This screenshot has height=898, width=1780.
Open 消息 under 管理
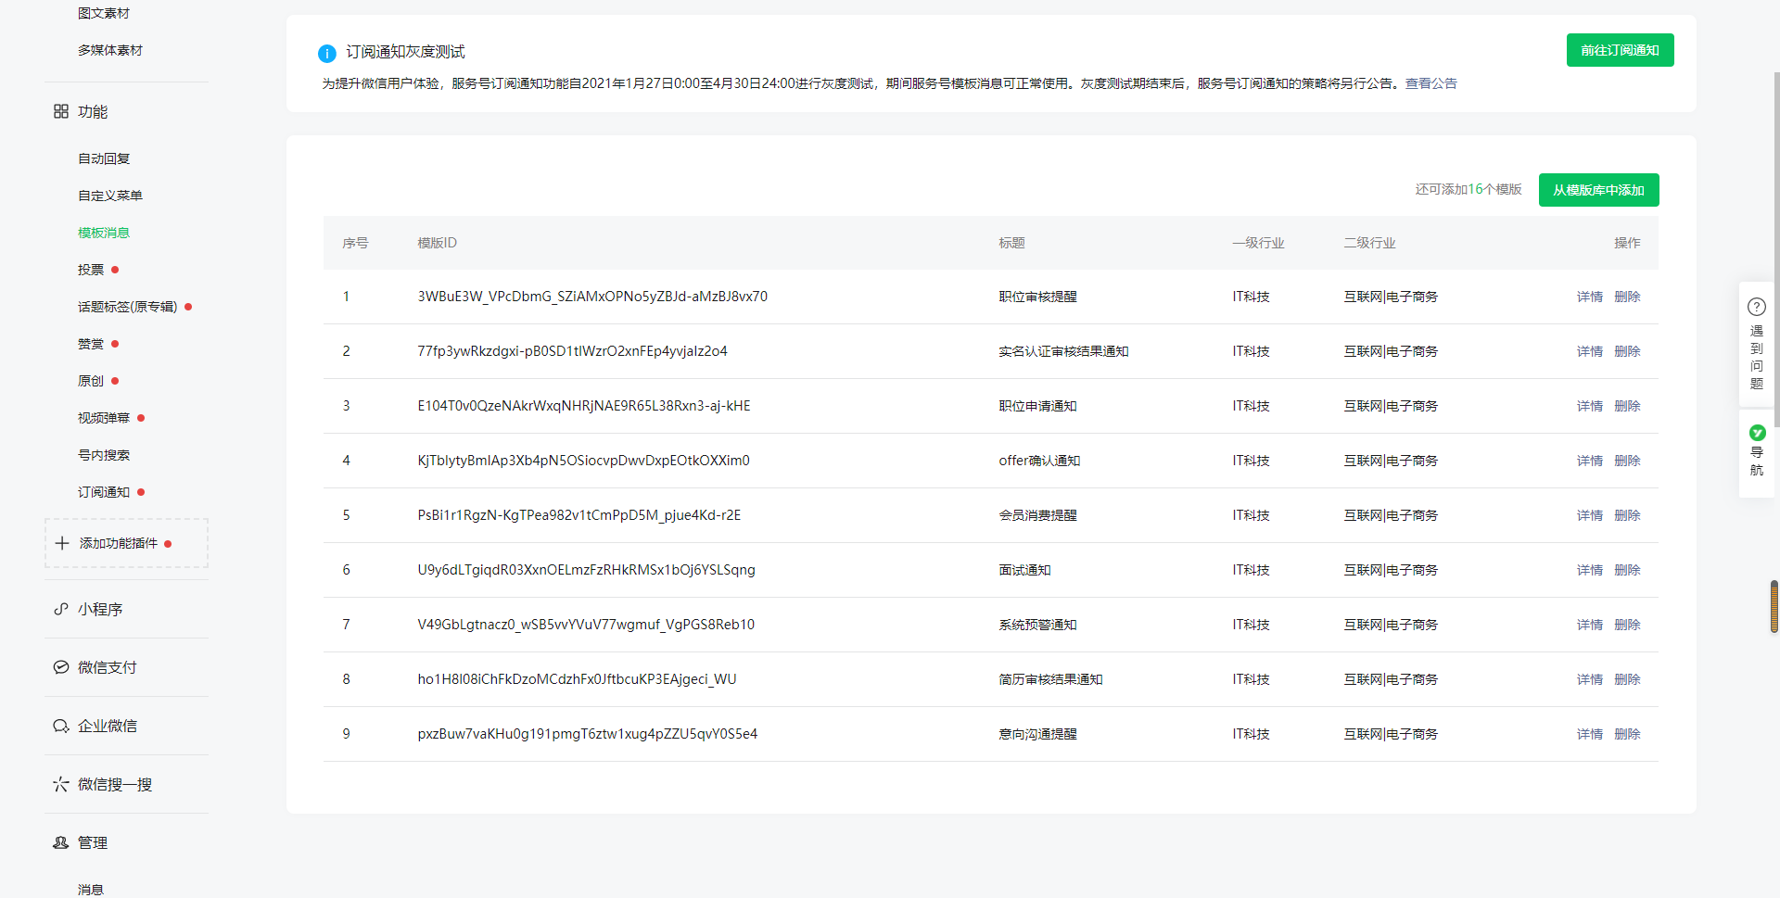point(91,890)
